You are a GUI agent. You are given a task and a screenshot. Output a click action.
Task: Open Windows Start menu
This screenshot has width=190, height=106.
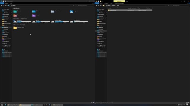(2, 105)
